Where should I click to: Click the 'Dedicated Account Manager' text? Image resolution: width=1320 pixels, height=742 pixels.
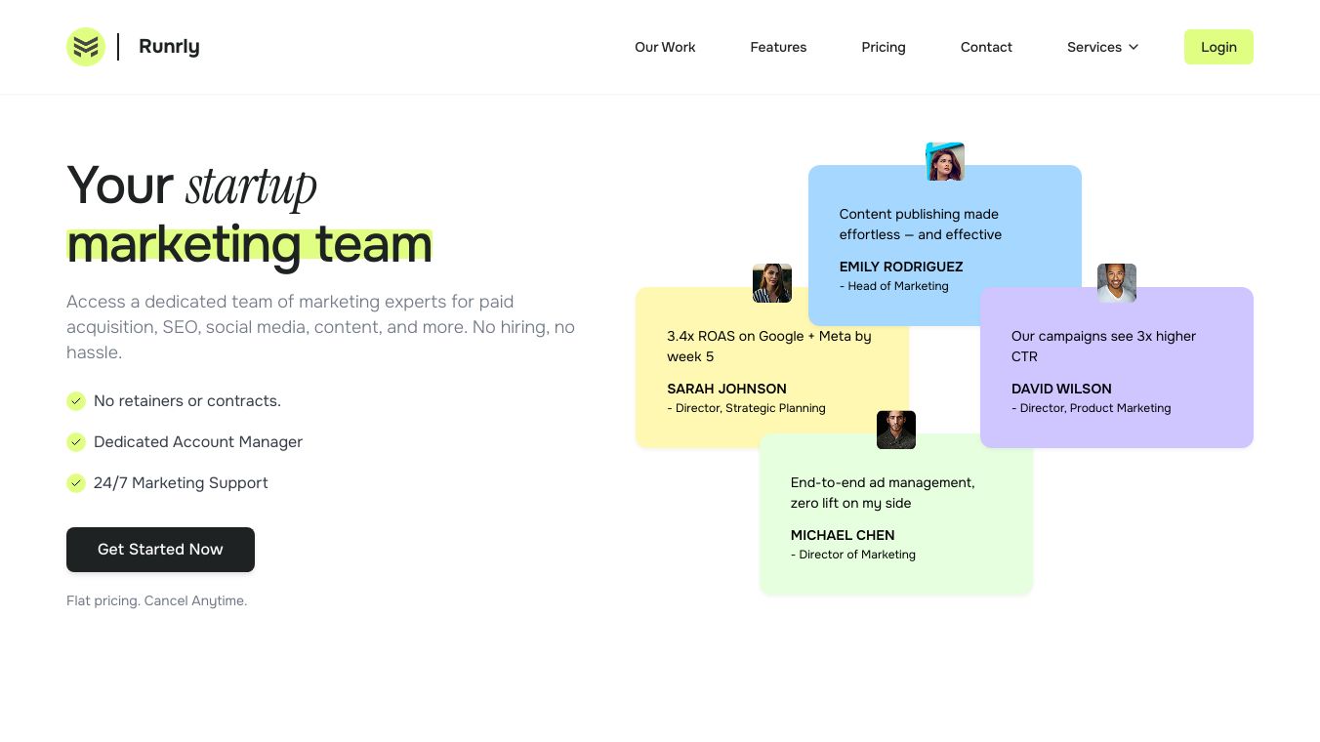coord(198,442)
